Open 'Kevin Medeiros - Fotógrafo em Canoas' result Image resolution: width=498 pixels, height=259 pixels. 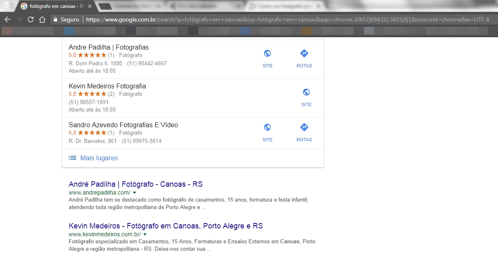point(166,226)
